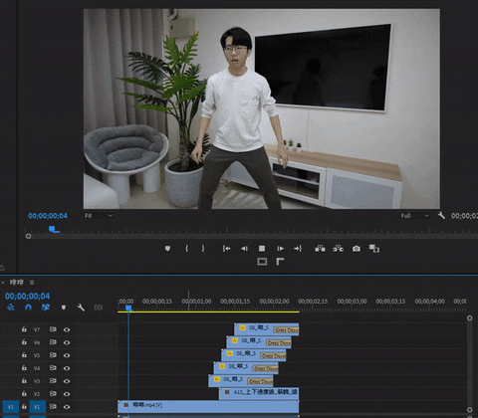Stop playback with the square stop button

click(x=262, y=248)
